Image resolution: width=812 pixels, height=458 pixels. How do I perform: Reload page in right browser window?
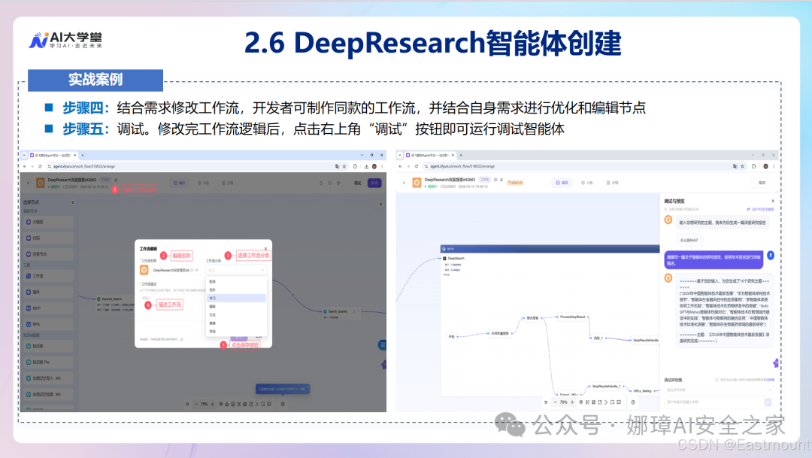(x=417, y=166)
